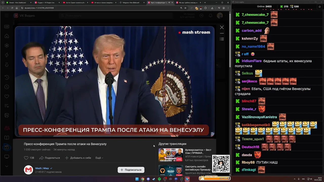Open Steam from the taskbar
The width and height of the screenshot is (324, 182).
(154, 179)
